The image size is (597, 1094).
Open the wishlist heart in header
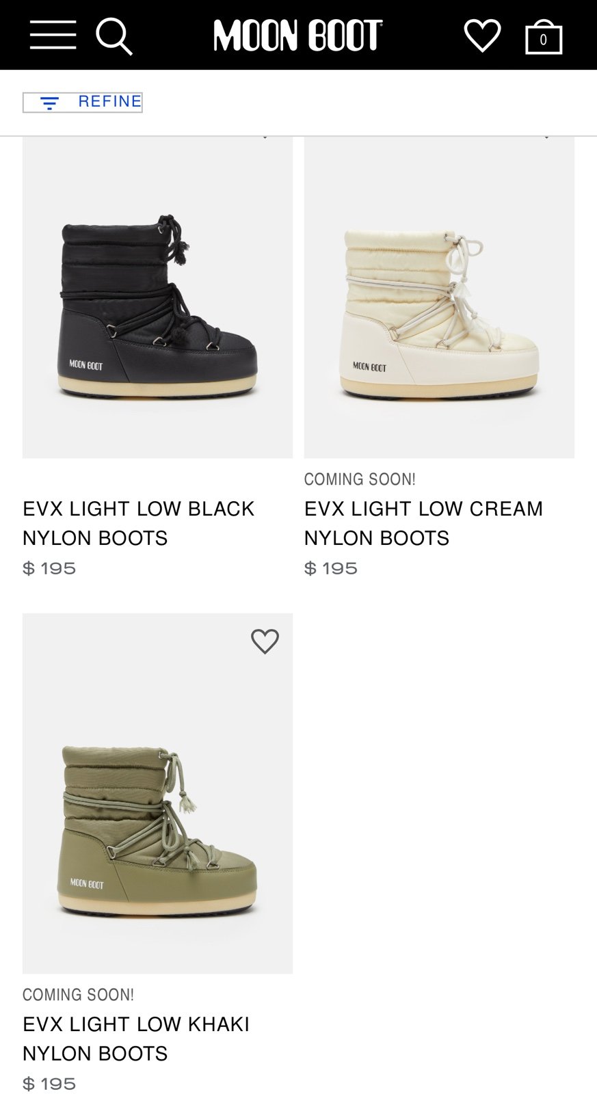[x=482, y=36]
